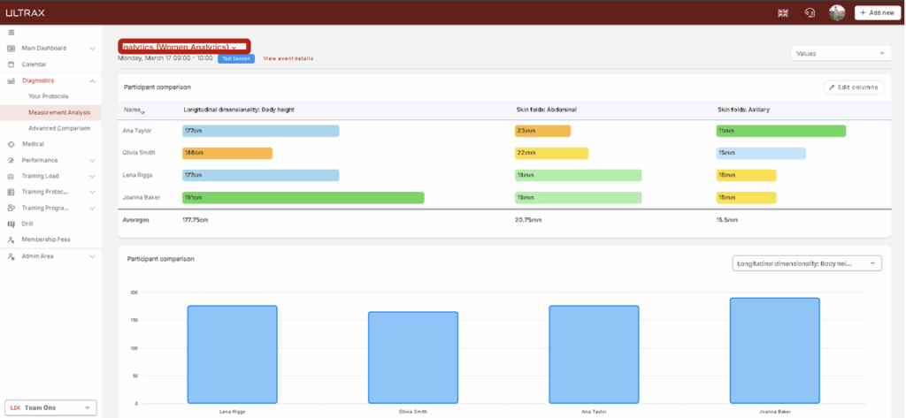Sort table by Name column arrow
This screenshot has height=418, width=906.
143,111
